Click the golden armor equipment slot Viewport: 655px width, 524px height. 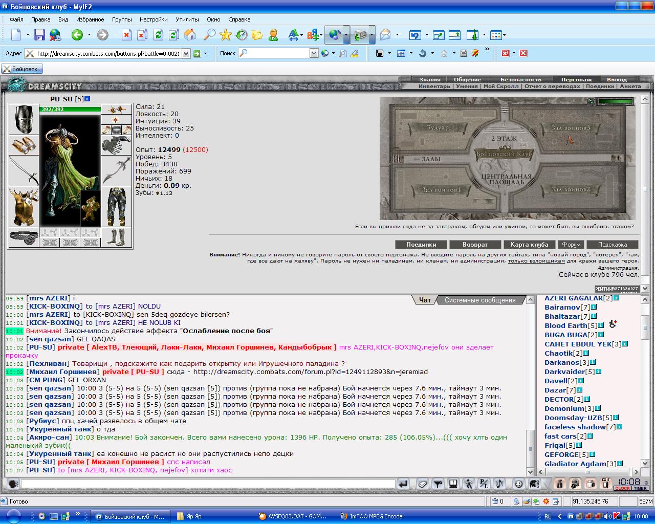[x=24, y=207]
